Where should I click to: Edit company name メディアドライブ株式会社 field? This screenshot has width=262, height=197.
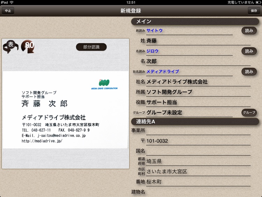click(198, 82)
